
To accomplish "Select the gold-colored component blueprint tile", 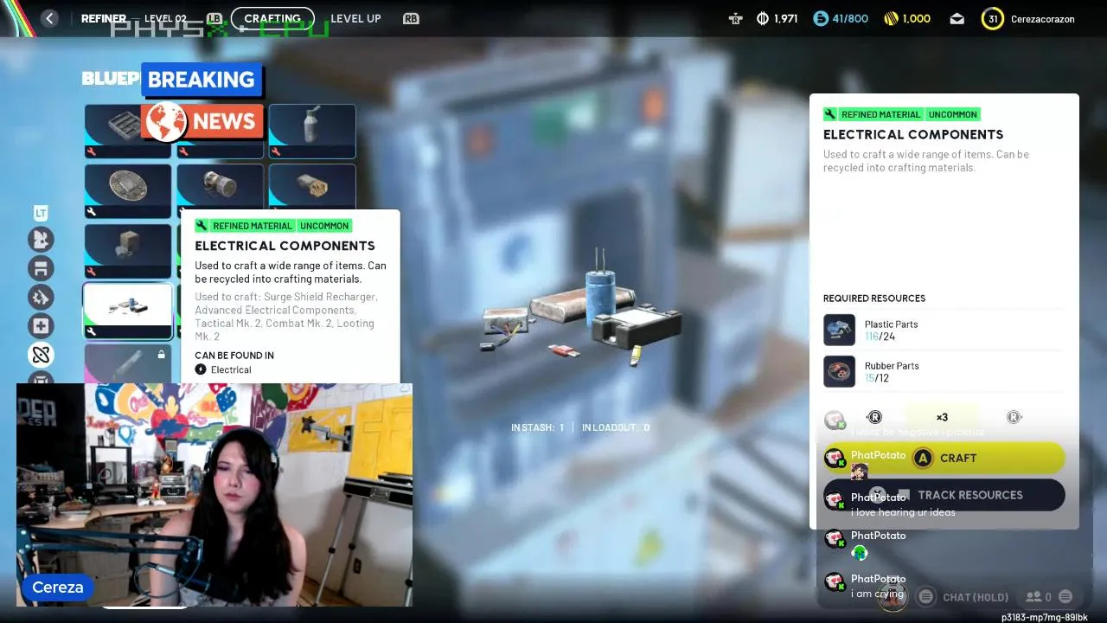I will point(312,187).
